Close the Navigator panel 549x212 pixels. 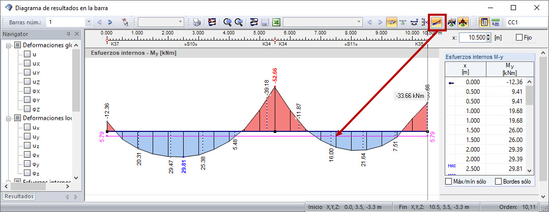pyautogui.click(x=77, y=34)
